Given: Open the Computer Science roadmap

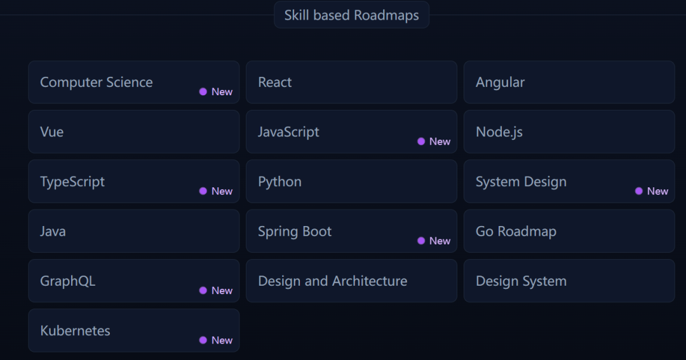Looking at the screenshot, I should 133,82.
